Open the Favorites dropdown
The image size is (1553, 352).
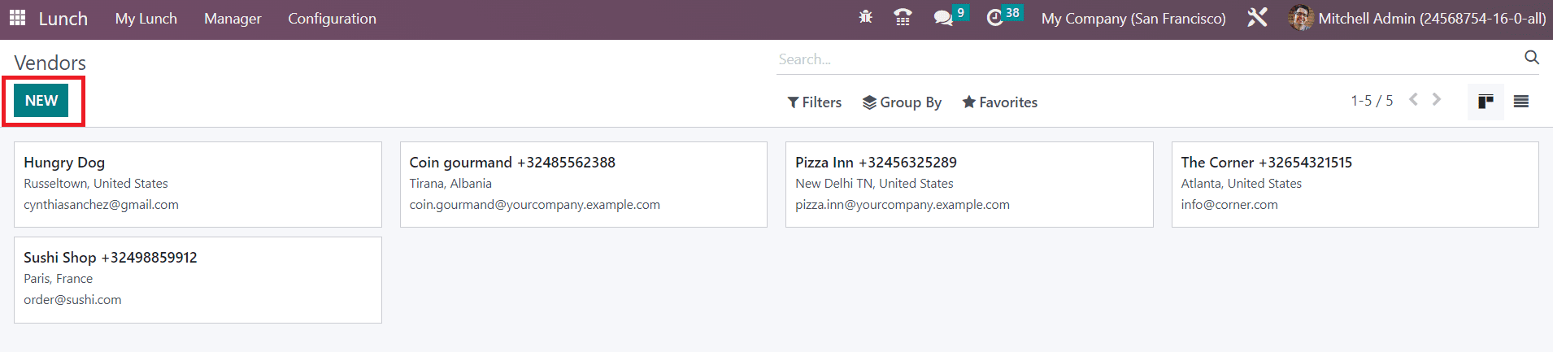[1000, 102]
